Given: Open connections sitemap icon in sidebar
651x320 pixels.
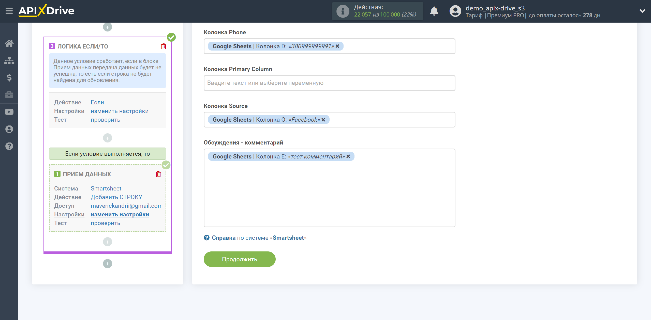Looking at the screenshot, I should (9, 60).
